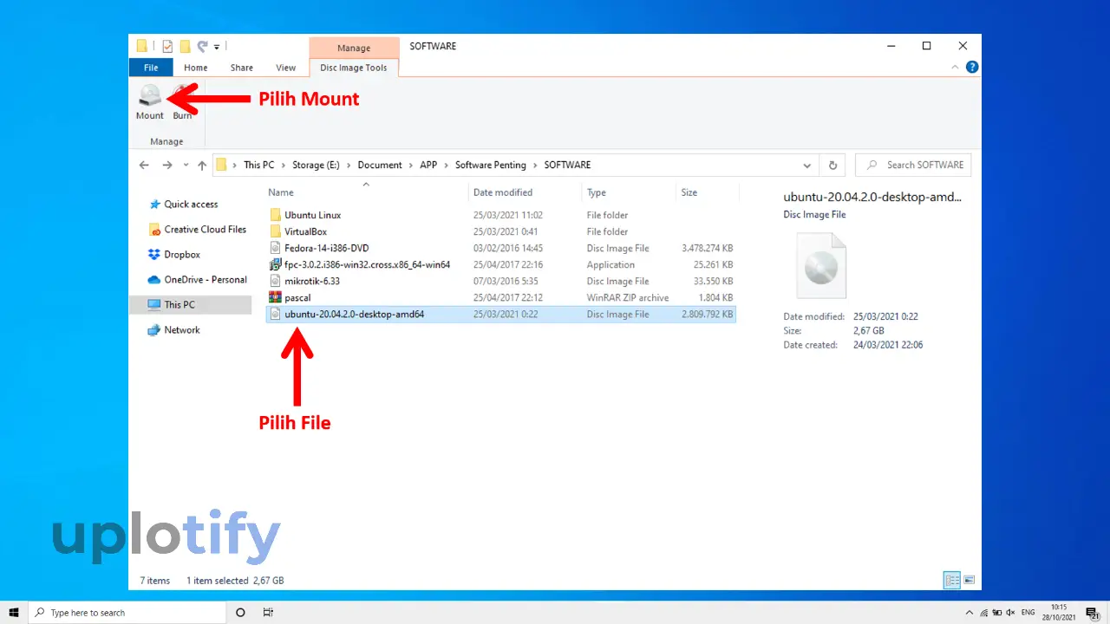Collapse the ribbon with the chevron
The width and height of the screenshot is (1110, 624).
tap(956, 68)
